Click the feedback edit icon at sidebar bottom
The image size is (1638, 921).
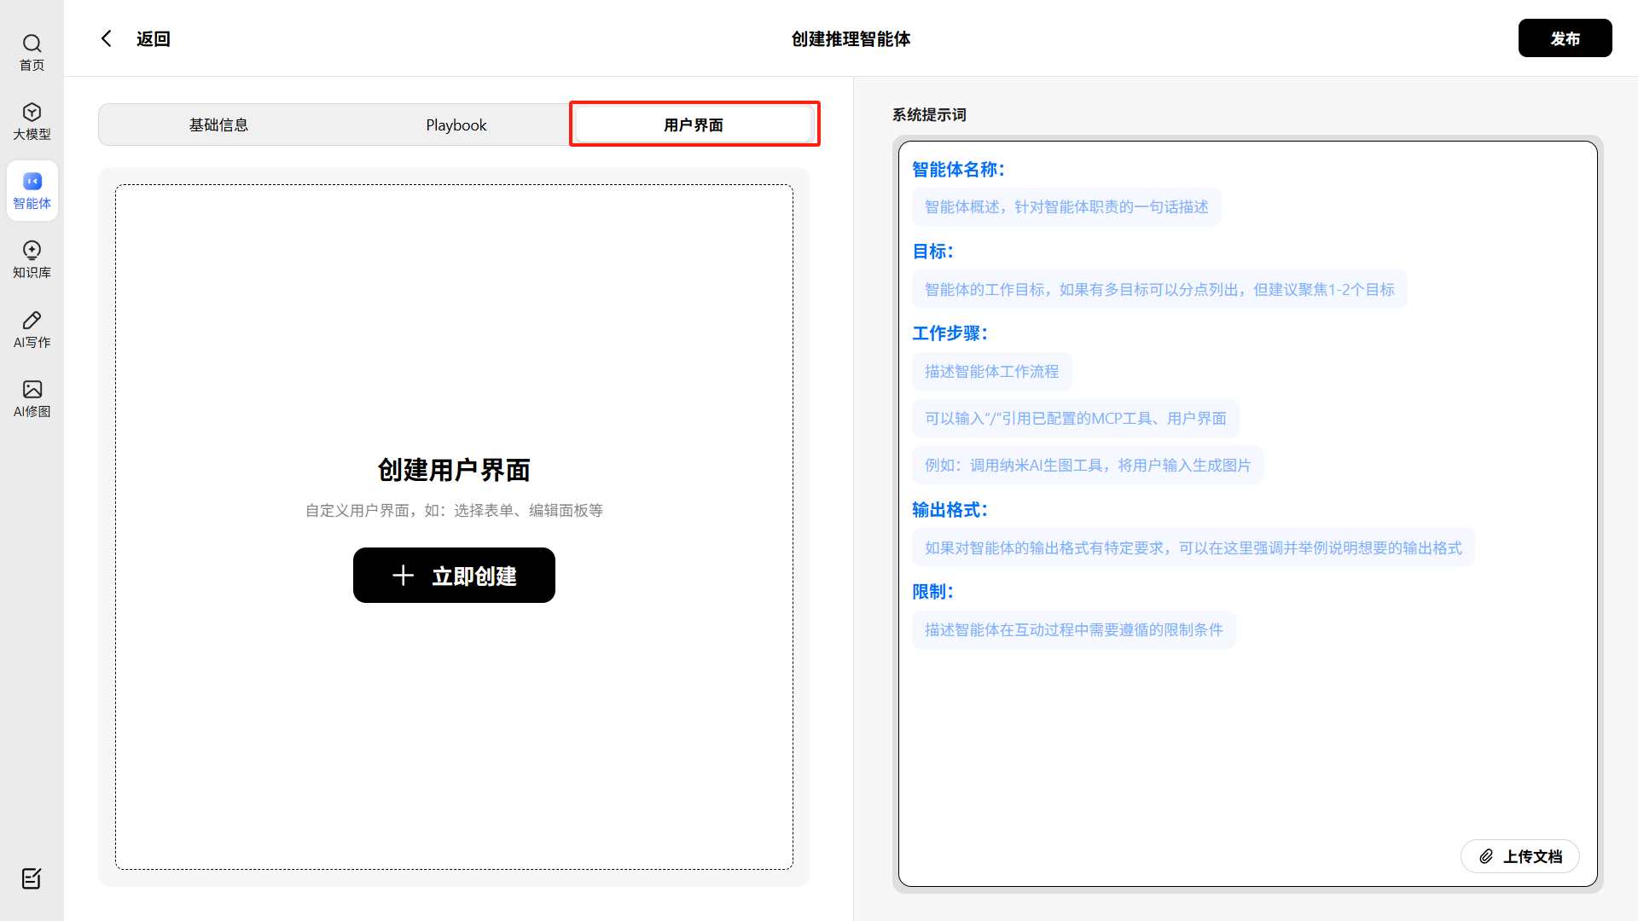click(32, 878)
